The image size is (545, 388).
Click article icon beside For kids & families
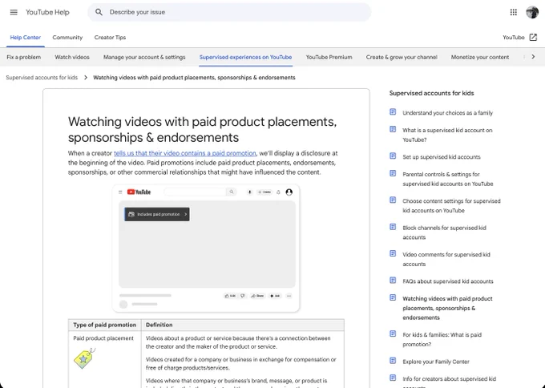pos(393,333)
